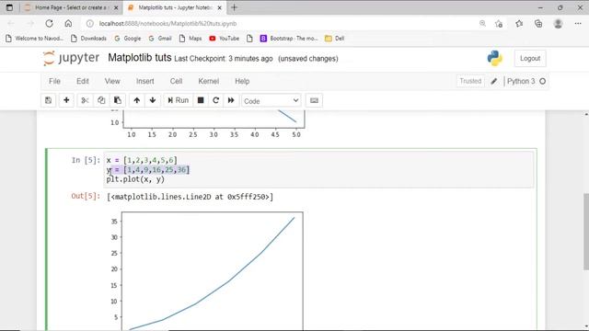
Task: Refresh the page in the browser
Action: [49, 24]
